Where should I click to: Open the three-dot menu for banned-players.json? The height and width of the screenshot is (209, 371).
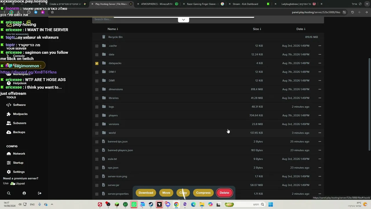click(320, 150)
